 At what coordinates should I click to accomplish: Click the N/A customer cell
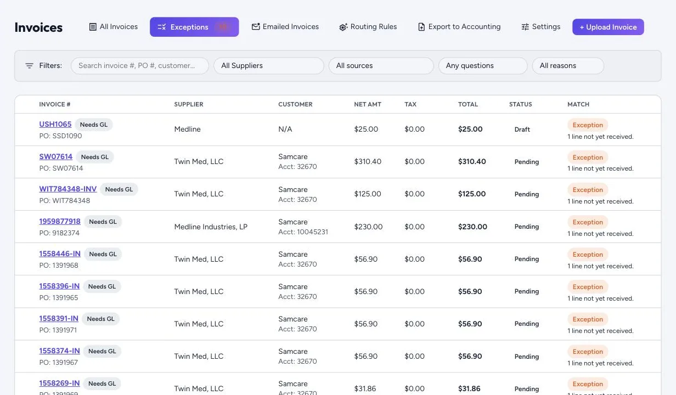pyautogui.click(x=285, y=129)
